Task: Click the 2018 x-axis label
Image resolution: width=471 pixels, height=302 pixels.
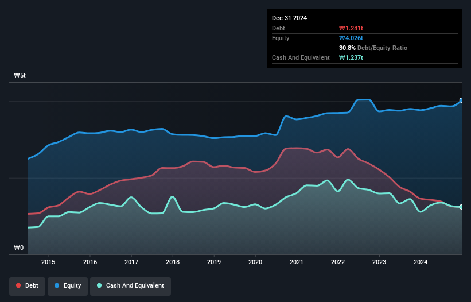Action: 173,262
